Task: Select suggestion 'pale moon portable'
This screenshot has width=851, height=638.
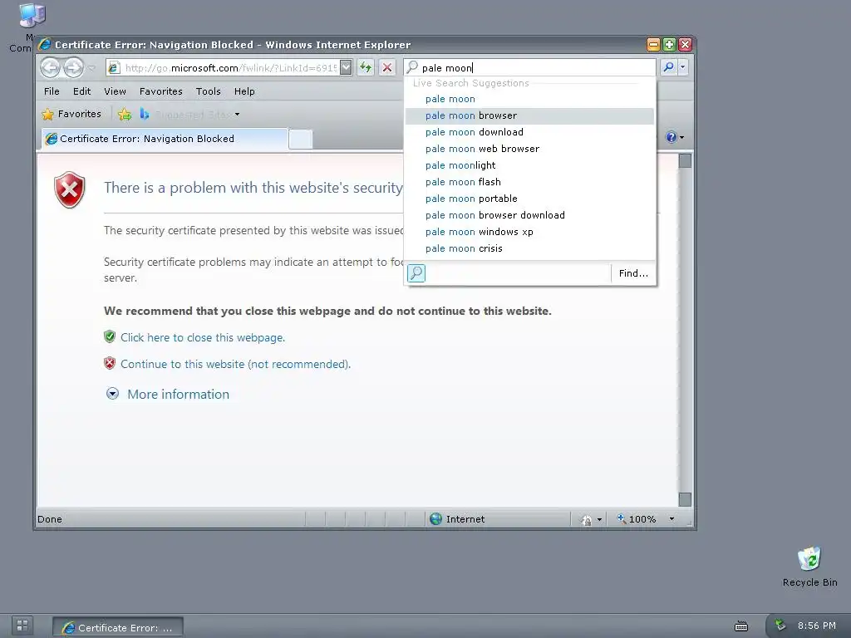Action: [x=529, y=199]
